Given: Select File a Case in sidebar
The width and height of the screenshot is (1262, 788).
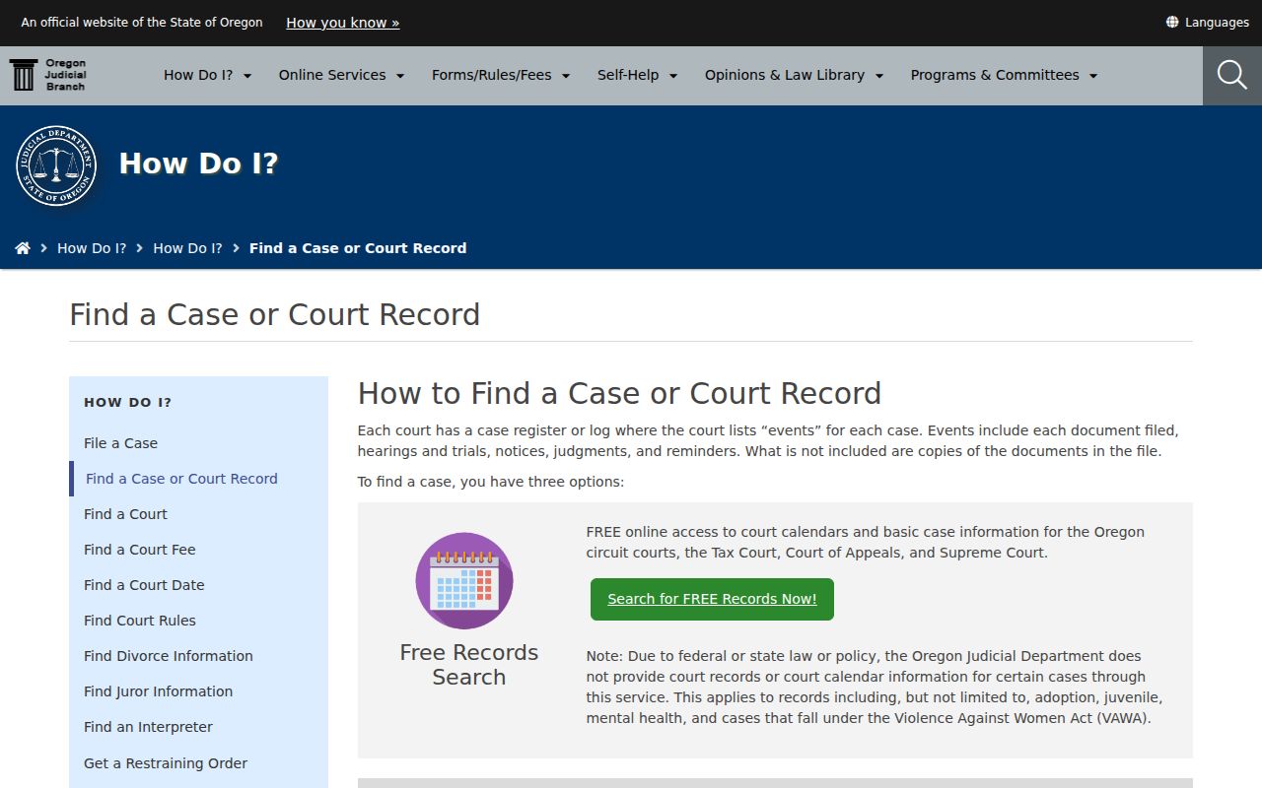Looking at the screenshot, I should (x=120, y=443).
